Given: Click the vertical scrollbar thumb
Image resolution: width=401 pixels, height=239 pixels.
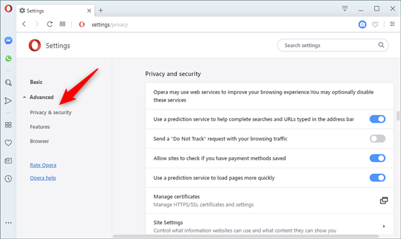Looking at the screenshot, I should click(398, 116).
